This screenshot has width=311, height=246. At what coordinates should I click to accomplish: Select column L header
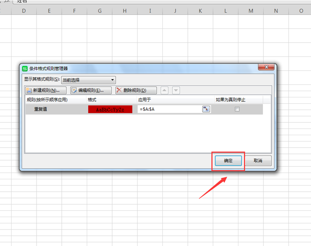(226, 11)
